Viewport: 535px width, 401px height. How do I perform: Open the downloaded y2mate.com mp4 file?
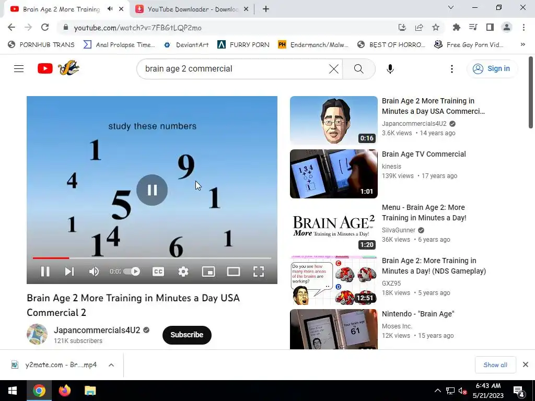(x=54, y=365)
